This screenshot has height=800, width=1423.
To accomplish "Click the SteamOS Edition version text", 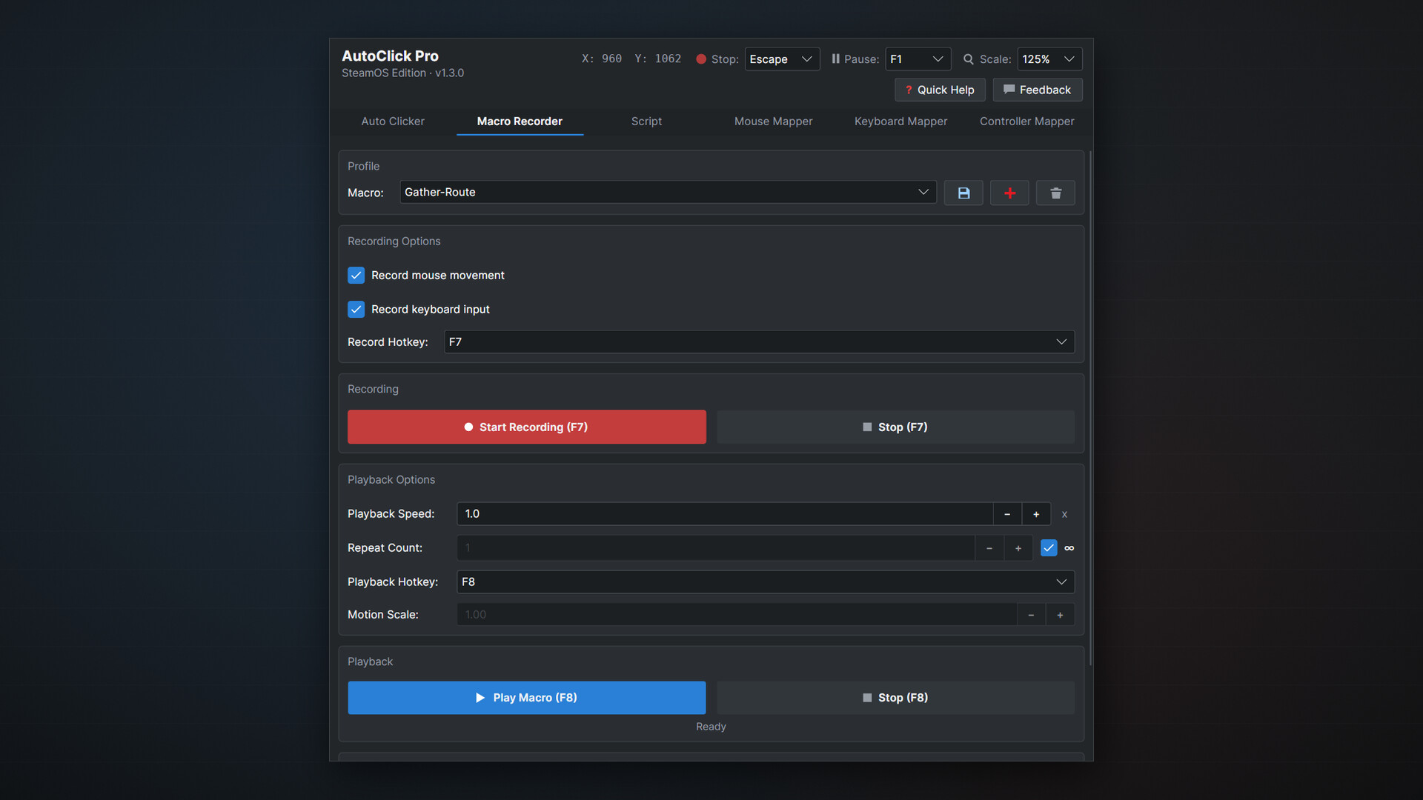I will point(402,73).
